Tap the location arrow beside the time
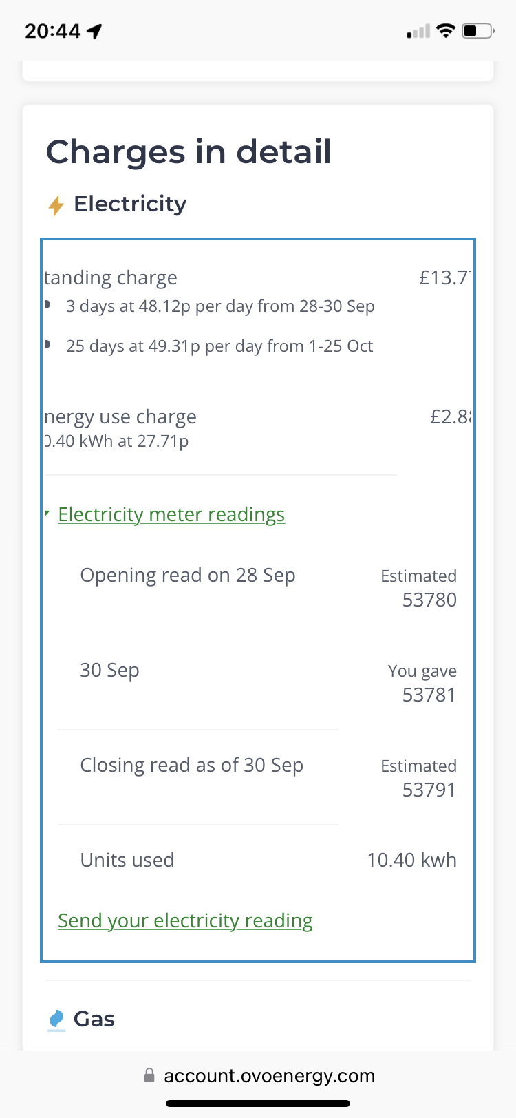The width and height of the screenshot is (516, 1118). (94, 31)
